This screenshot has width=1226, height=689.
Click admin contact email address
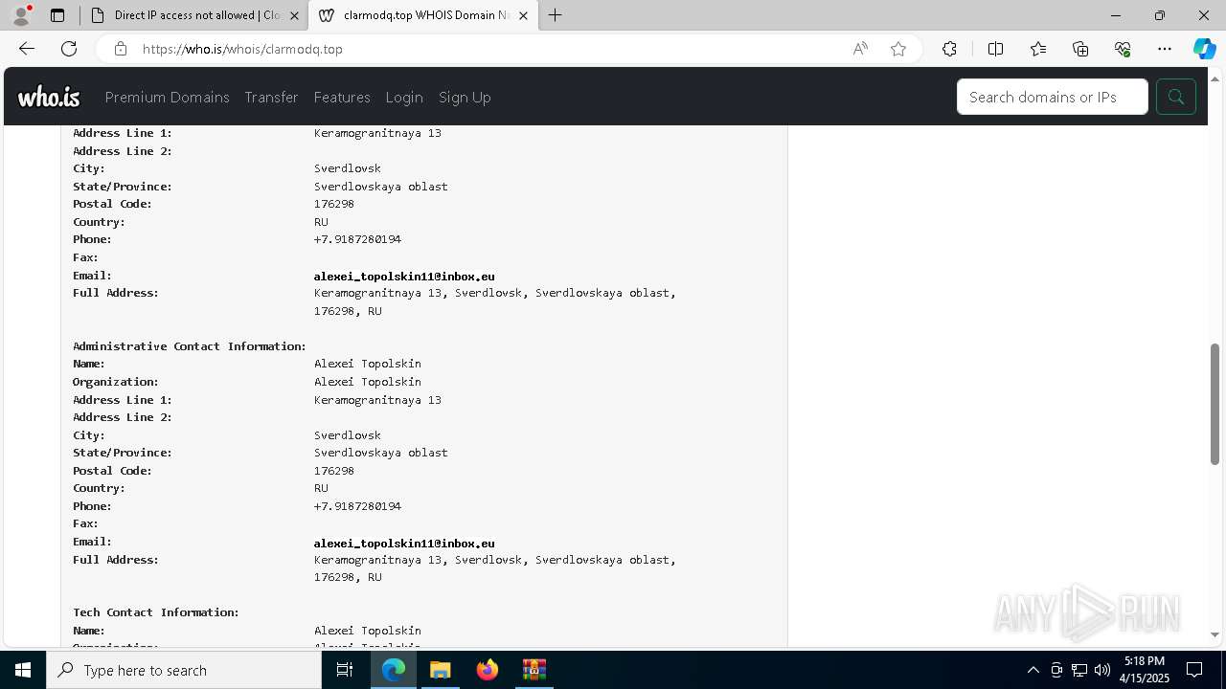[404, 543]
